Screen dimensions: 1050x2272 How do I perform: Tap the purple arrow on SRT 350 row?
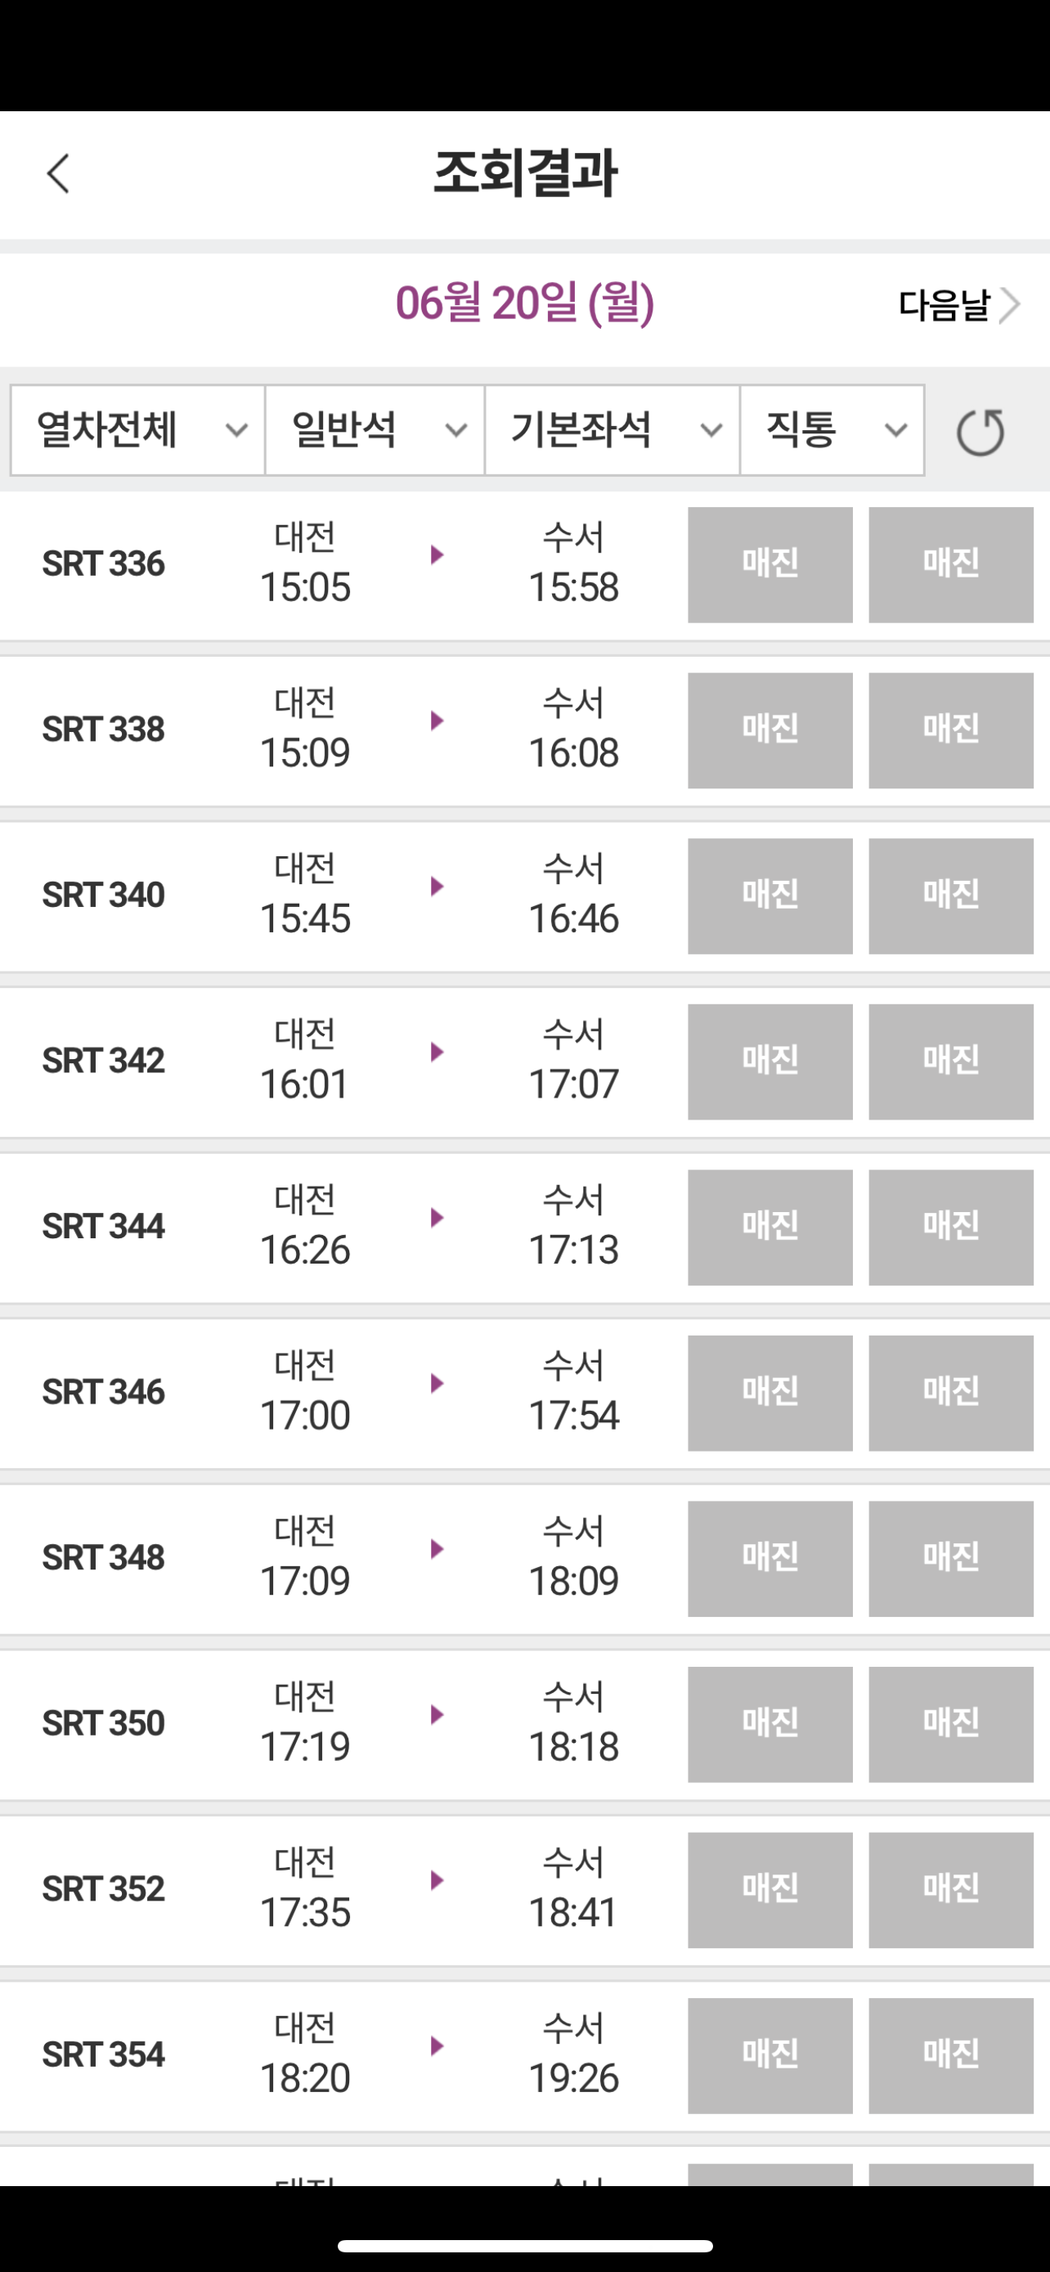point(437,1714)
